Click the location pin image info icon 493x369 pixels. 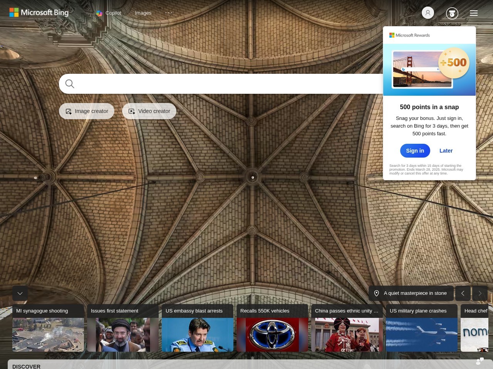[x=377, y=293]
